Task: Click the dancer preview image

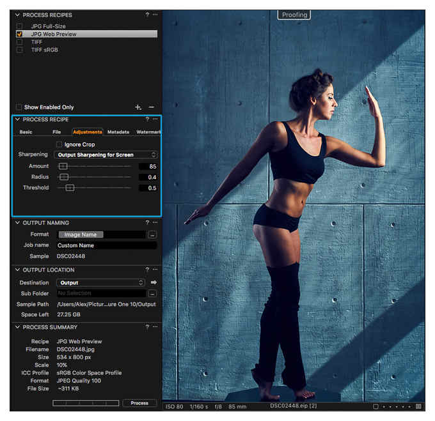Action: pos(294,206)
